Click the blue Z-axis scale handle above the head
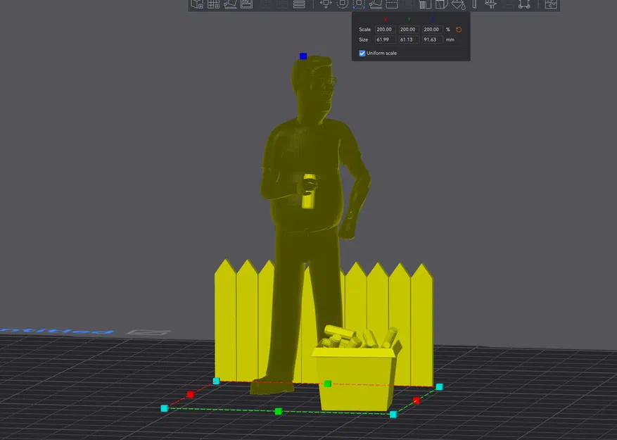The width and height of the screenshot is (617, 440). coord(303,56)
